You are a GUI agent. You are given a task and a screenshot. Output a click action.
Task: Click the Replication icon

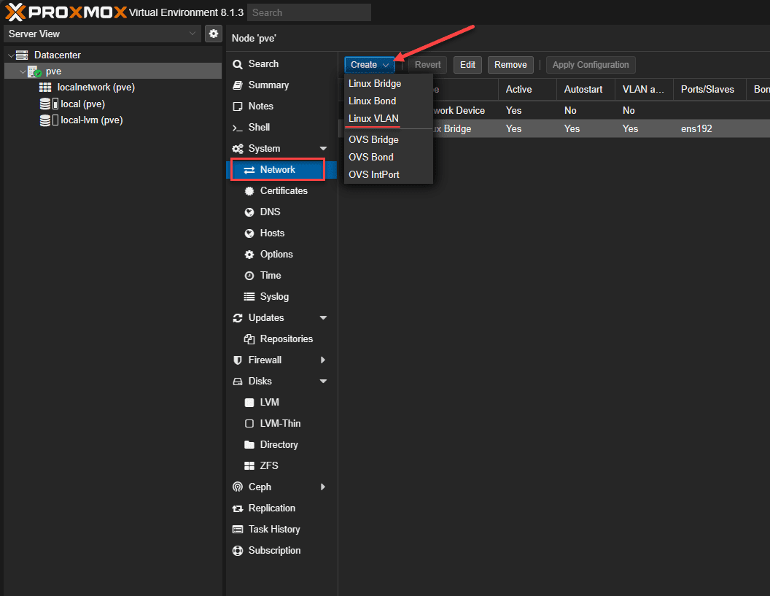click(x=238, y=508)
